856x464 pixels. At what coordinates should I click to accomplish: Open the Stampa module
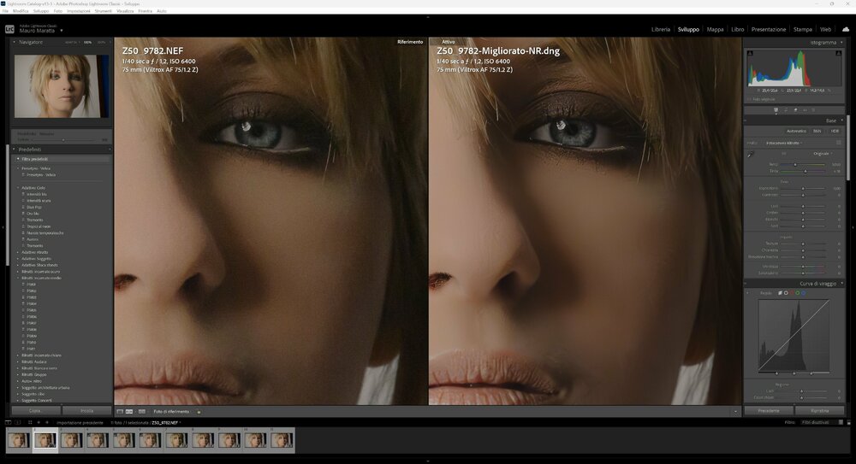(803, 29)
